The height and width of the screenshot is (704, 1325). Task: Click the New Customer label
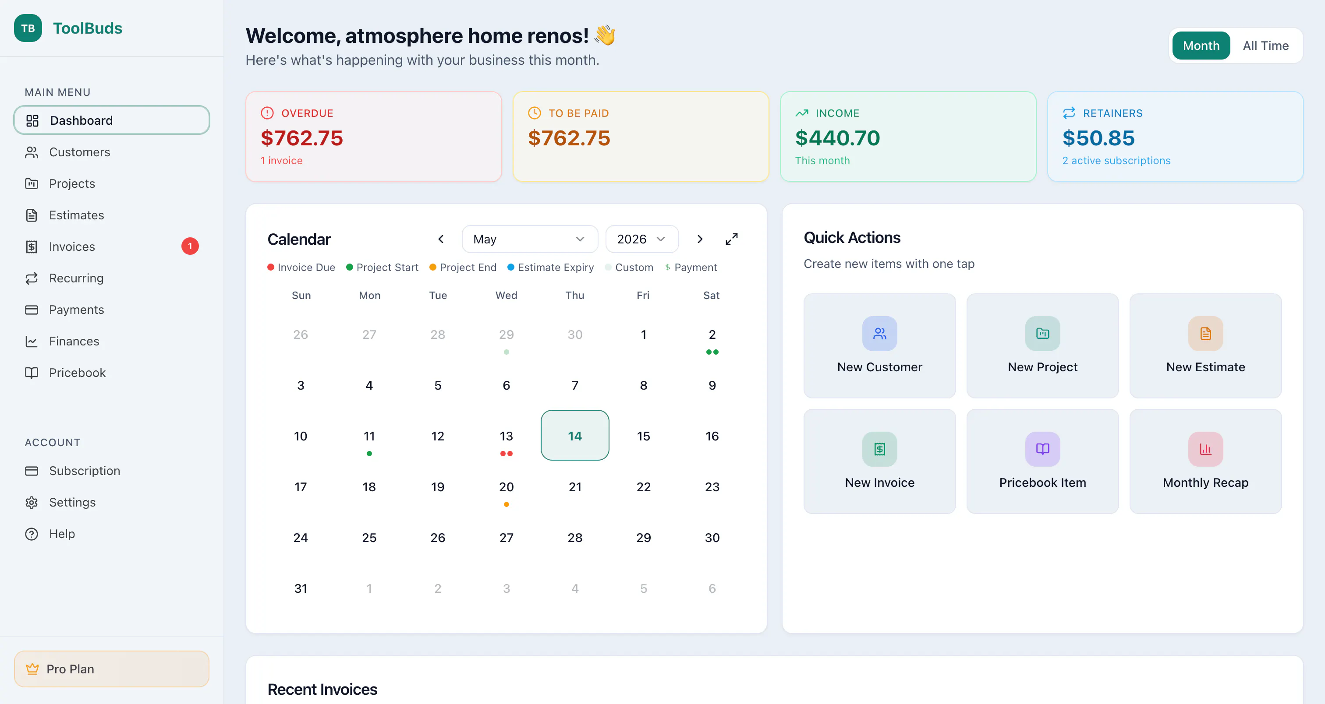(879, 367)
